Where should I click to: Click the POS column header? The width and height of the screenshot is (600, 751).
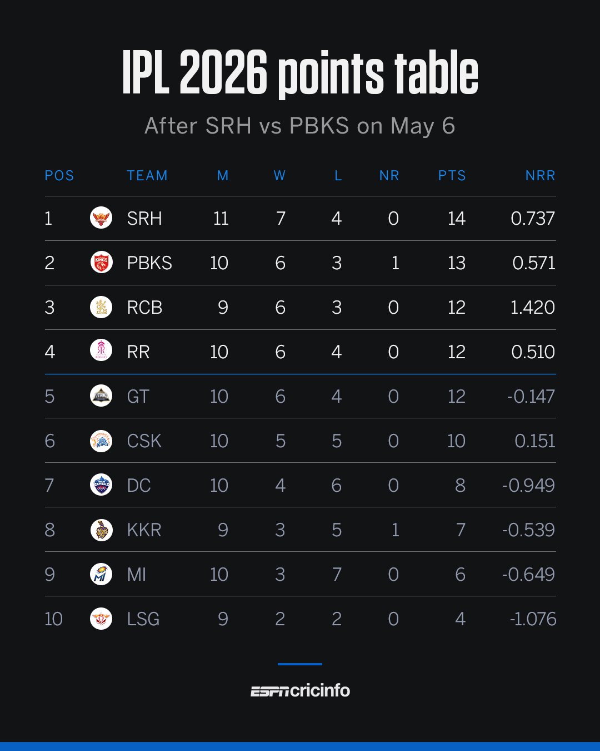tap(59, 176)
